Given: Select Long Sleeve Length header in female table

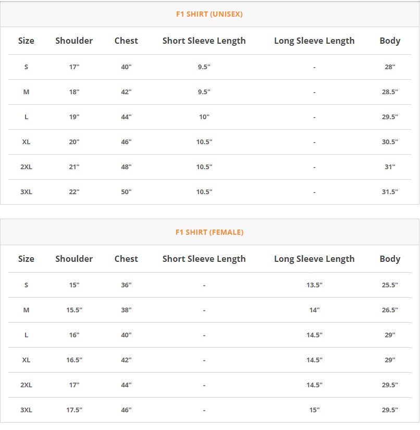Looking at the screenshot, I should point(314,259).
